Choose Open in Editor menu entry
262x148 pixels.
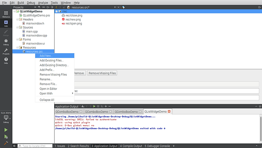point(55,89)
